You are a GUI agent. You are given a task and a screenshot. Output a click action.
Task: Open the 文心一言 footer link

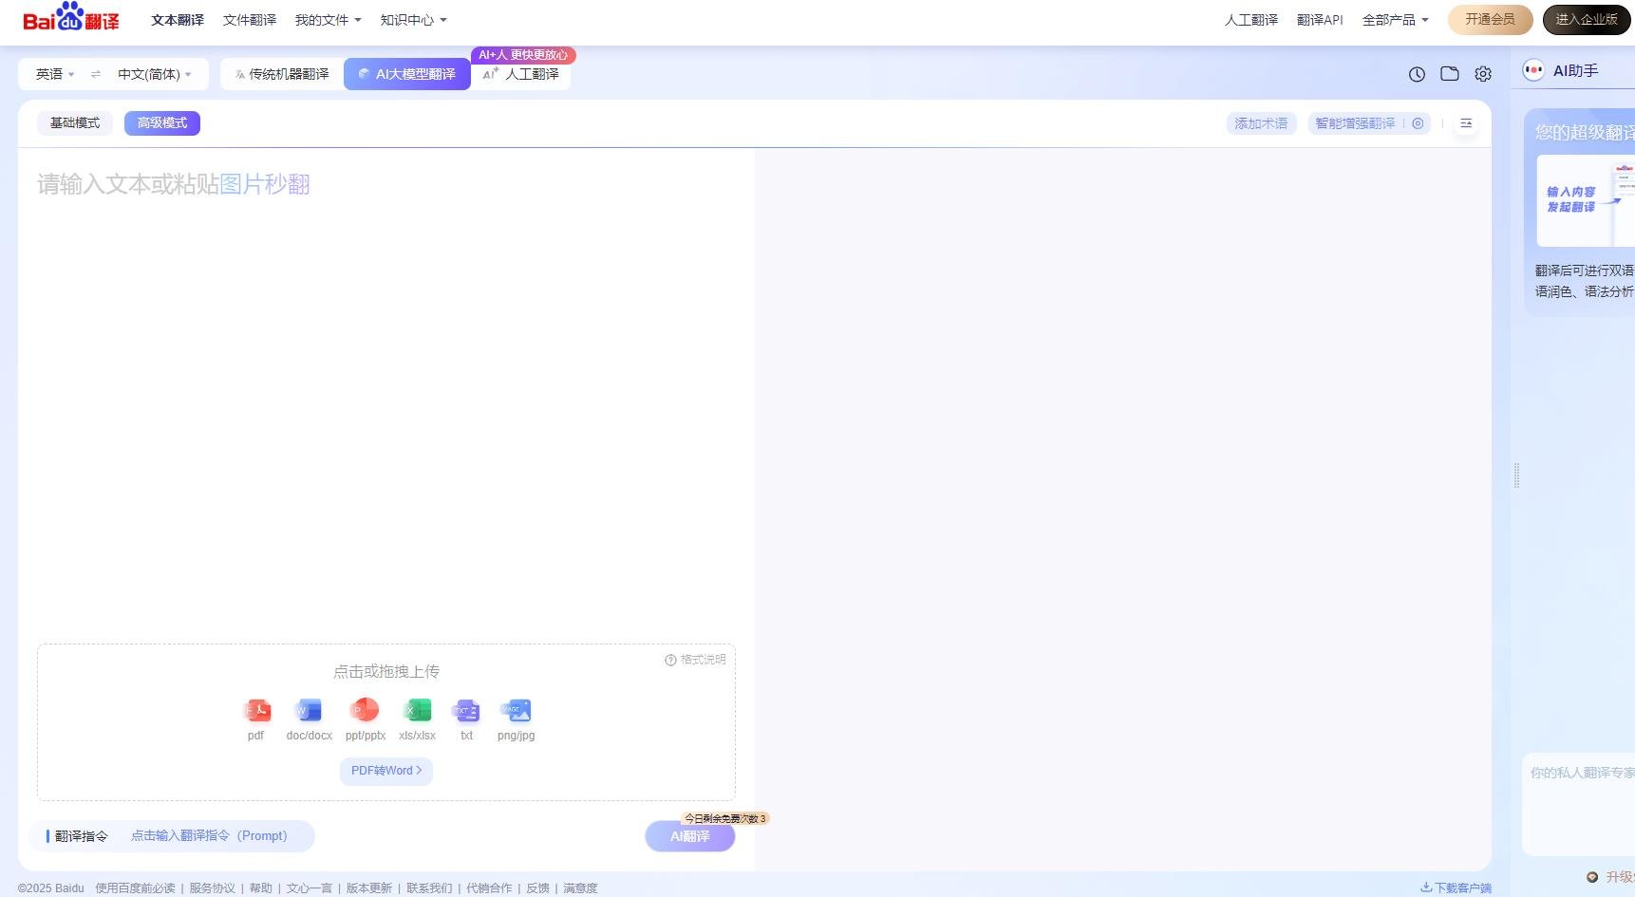[x=310, y=888]
